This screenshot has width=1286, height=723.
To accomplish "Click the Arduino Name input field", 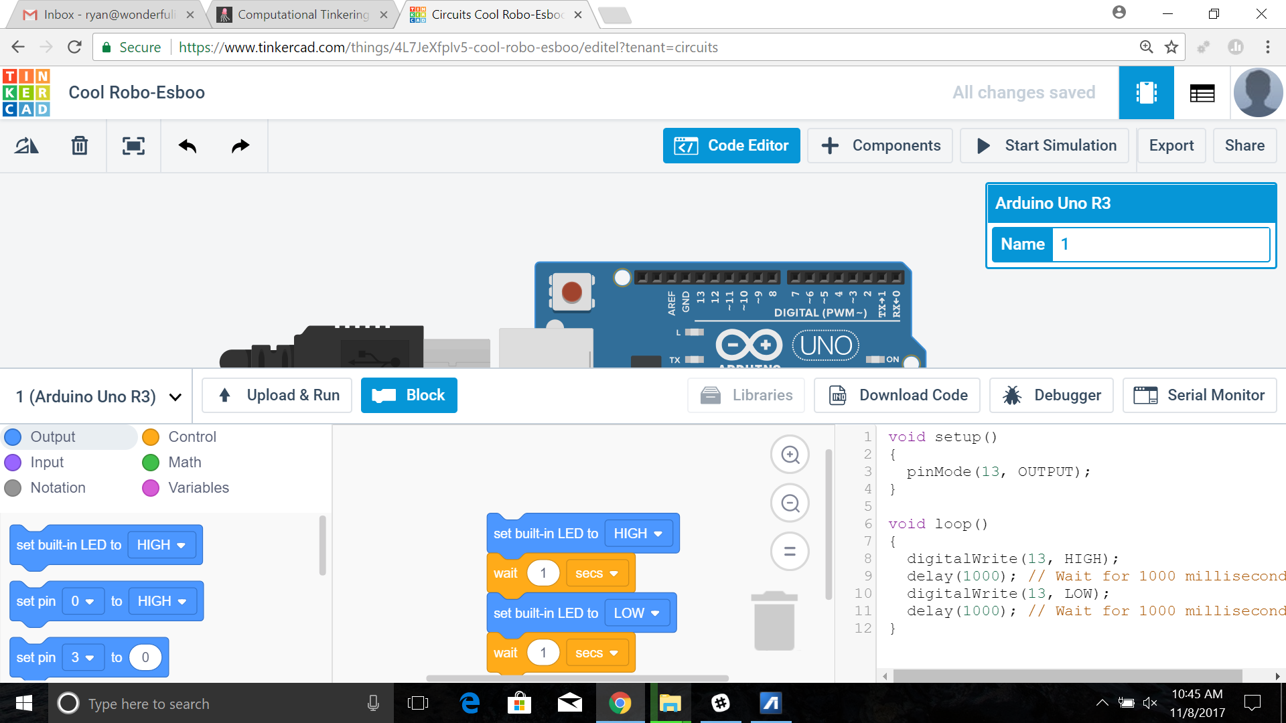I will (x=1160, y=244).
